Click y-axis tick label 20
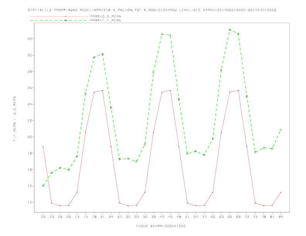 click(29, 137)
